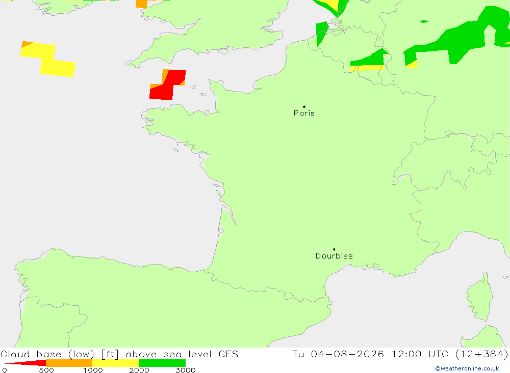Click the legend value 1000
This screenshot has width=510, height=373.
93,370
